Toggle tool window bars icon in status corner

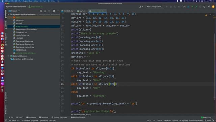[x=6, y=121]
